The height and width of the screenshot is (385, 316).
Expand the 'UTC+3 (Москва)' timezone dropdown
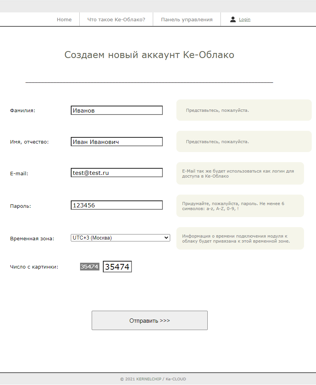[120, 238]
